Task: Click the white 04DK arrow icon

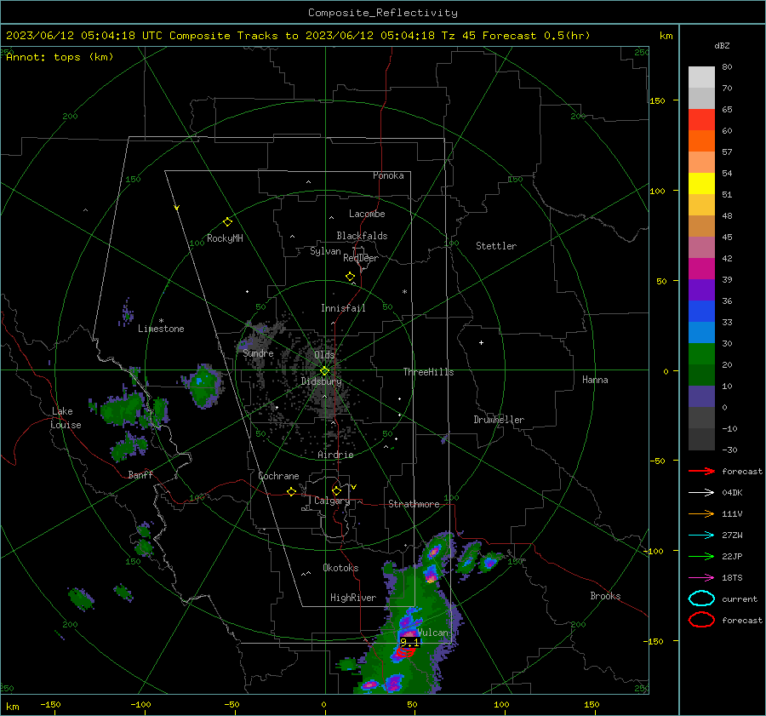Action: tap(701, 493)
